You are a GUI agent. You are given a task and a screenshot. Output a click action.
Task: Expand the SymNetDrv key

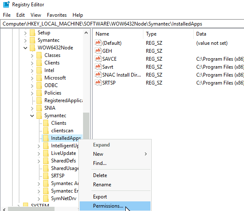[39, 199]
